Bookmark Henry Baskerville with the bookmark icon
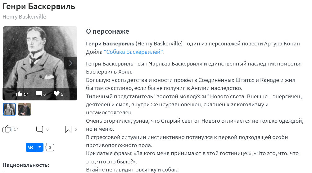Image resolution: width=312 pixels, height=173 pixels. pyautogui.click(x=68, y=129)
